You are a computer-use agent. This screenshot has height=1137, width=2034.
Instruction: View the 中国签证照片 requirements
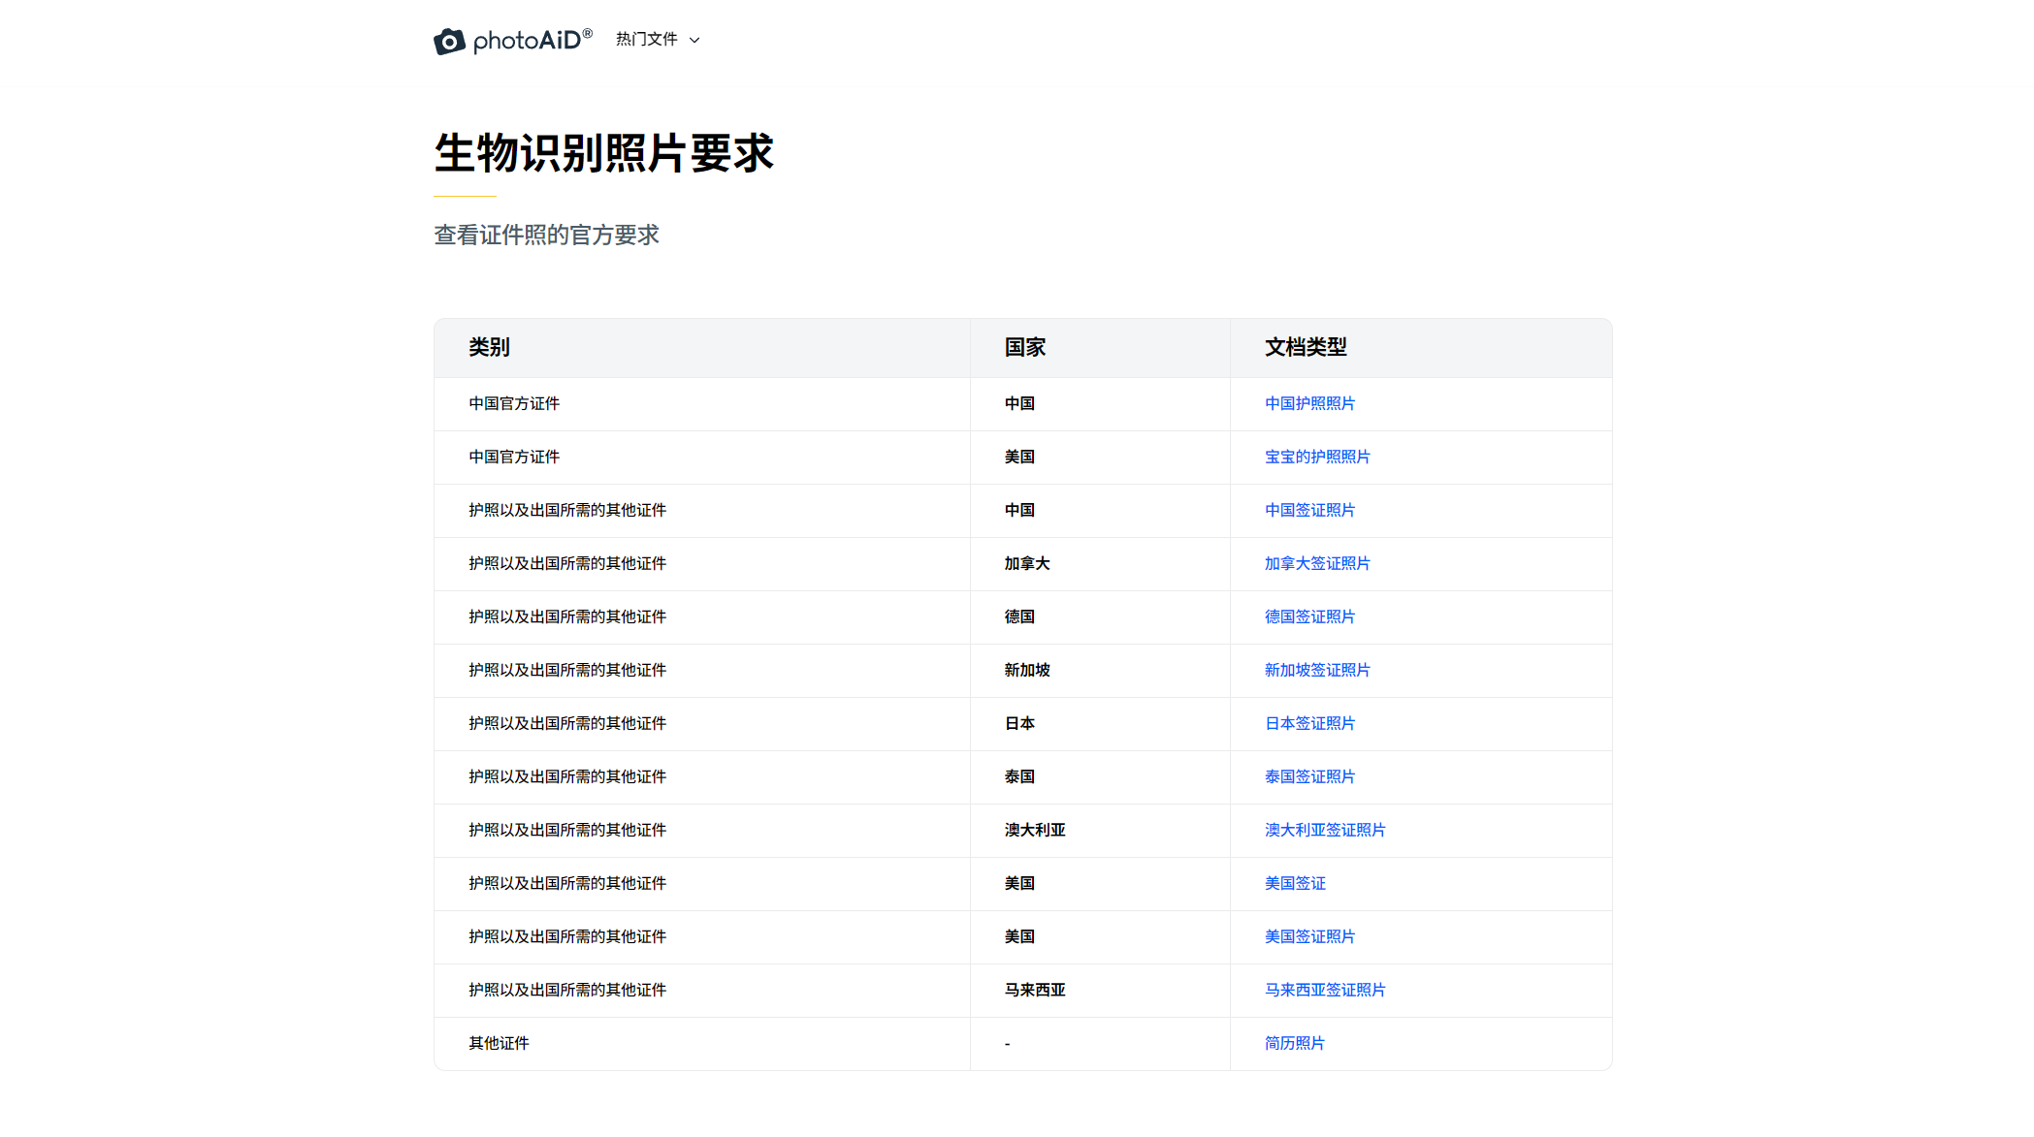(x=1308, y=510)
